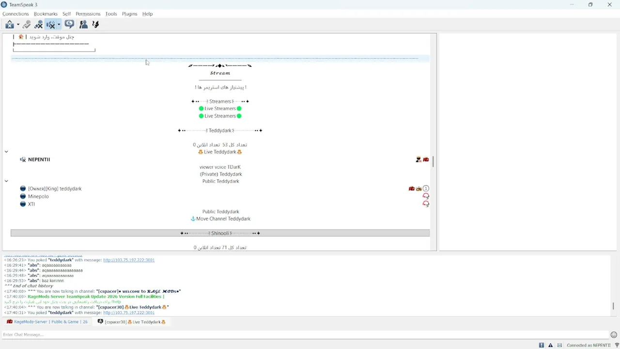
Task: Click the Streamers spacer heading
Action: pos(220,101)
